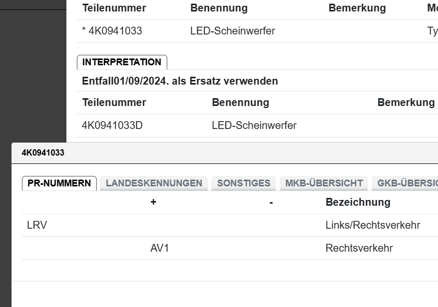Switch to the LANDESKENNUNGEN tab
Screen dimensions: 438x307
coord(154,183)
